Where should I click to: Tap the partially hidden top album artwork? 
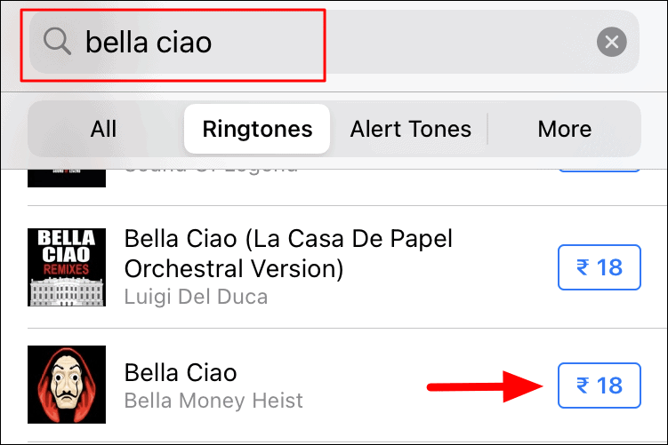coord(67,178)
